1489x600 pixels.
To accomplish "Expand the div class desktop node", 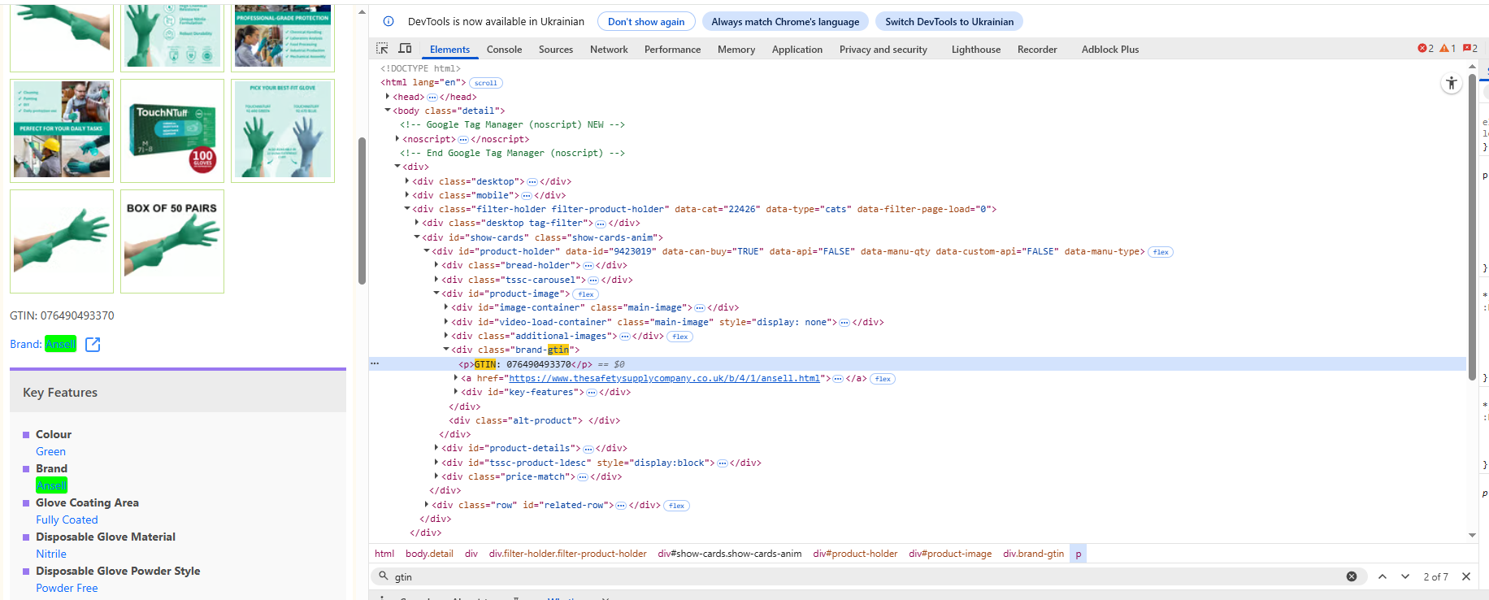I will click(x=407, y=180).
